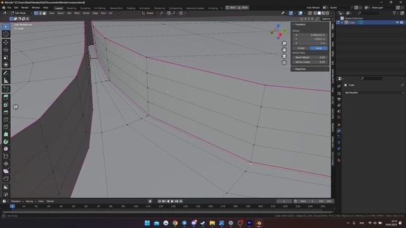Select the Shear tool
Screen dimensions: 406x228
[6, 171]
